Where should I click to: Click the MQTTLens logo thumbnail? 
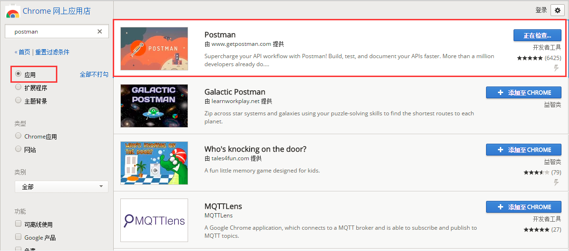(154, 220)
